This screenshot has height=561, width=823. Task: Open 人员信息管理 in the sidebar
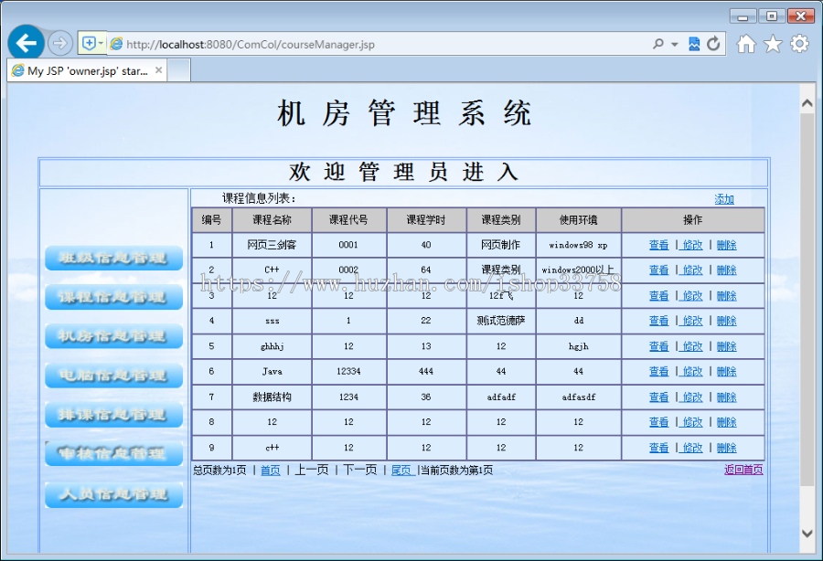pos(112,494)
